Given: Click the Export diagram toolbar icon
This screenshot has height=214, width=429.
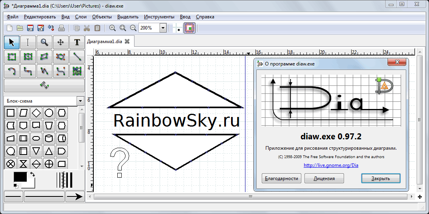Looking at the screenshot, I should point(51,28).
